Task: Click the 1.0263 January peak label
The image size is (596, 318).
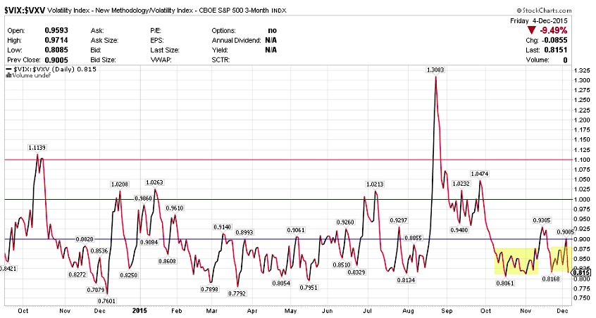Action: coord(154,182)
